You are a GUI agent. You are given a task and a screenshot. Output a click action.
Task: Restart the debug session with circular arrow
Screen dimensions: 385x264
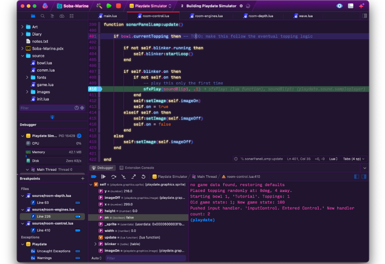click(x=143, y=177)
